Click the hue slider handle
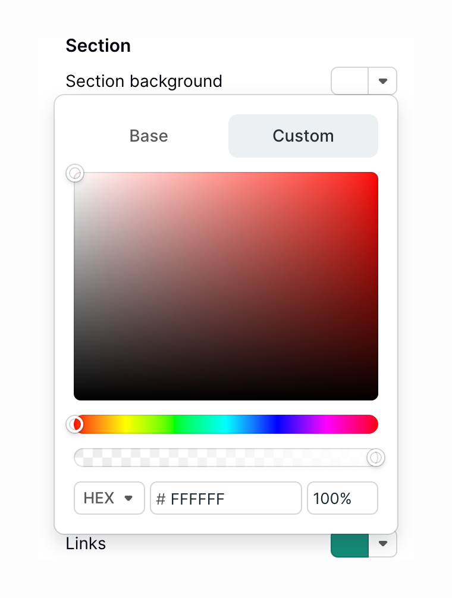This screenshot has height=598, width=452. (76, 424)
